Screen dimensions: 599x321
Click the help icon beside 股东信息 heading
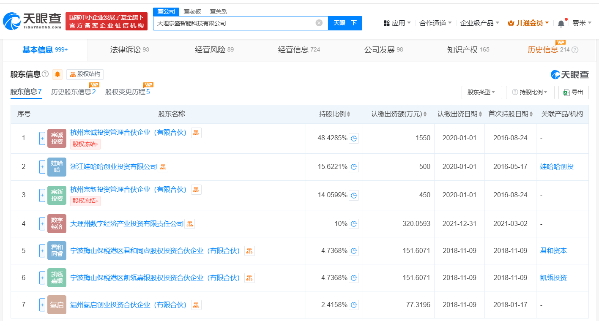coord(45,74)
